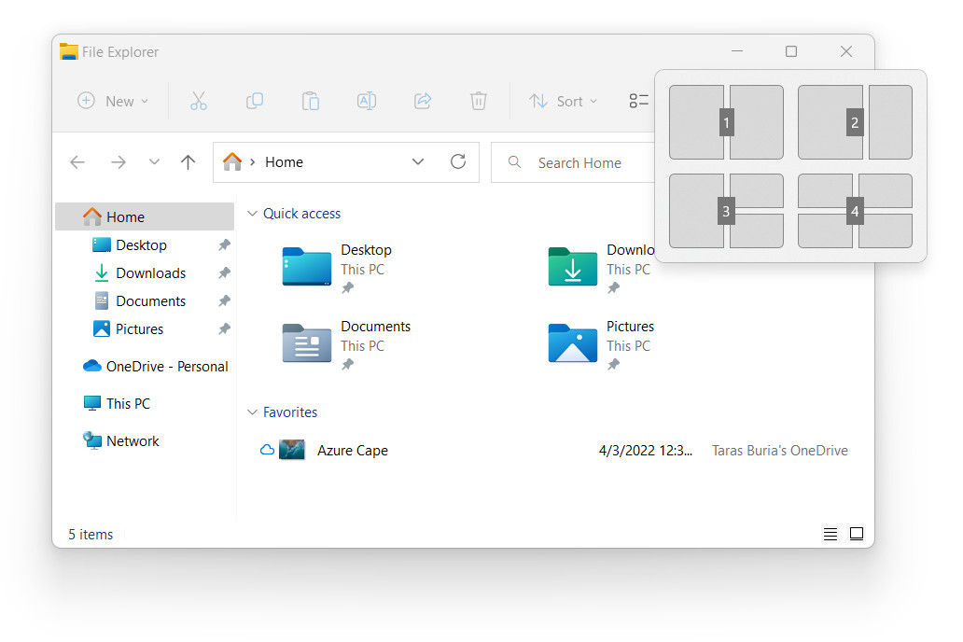Collapse the Quick access section

[x=252, y=213]
